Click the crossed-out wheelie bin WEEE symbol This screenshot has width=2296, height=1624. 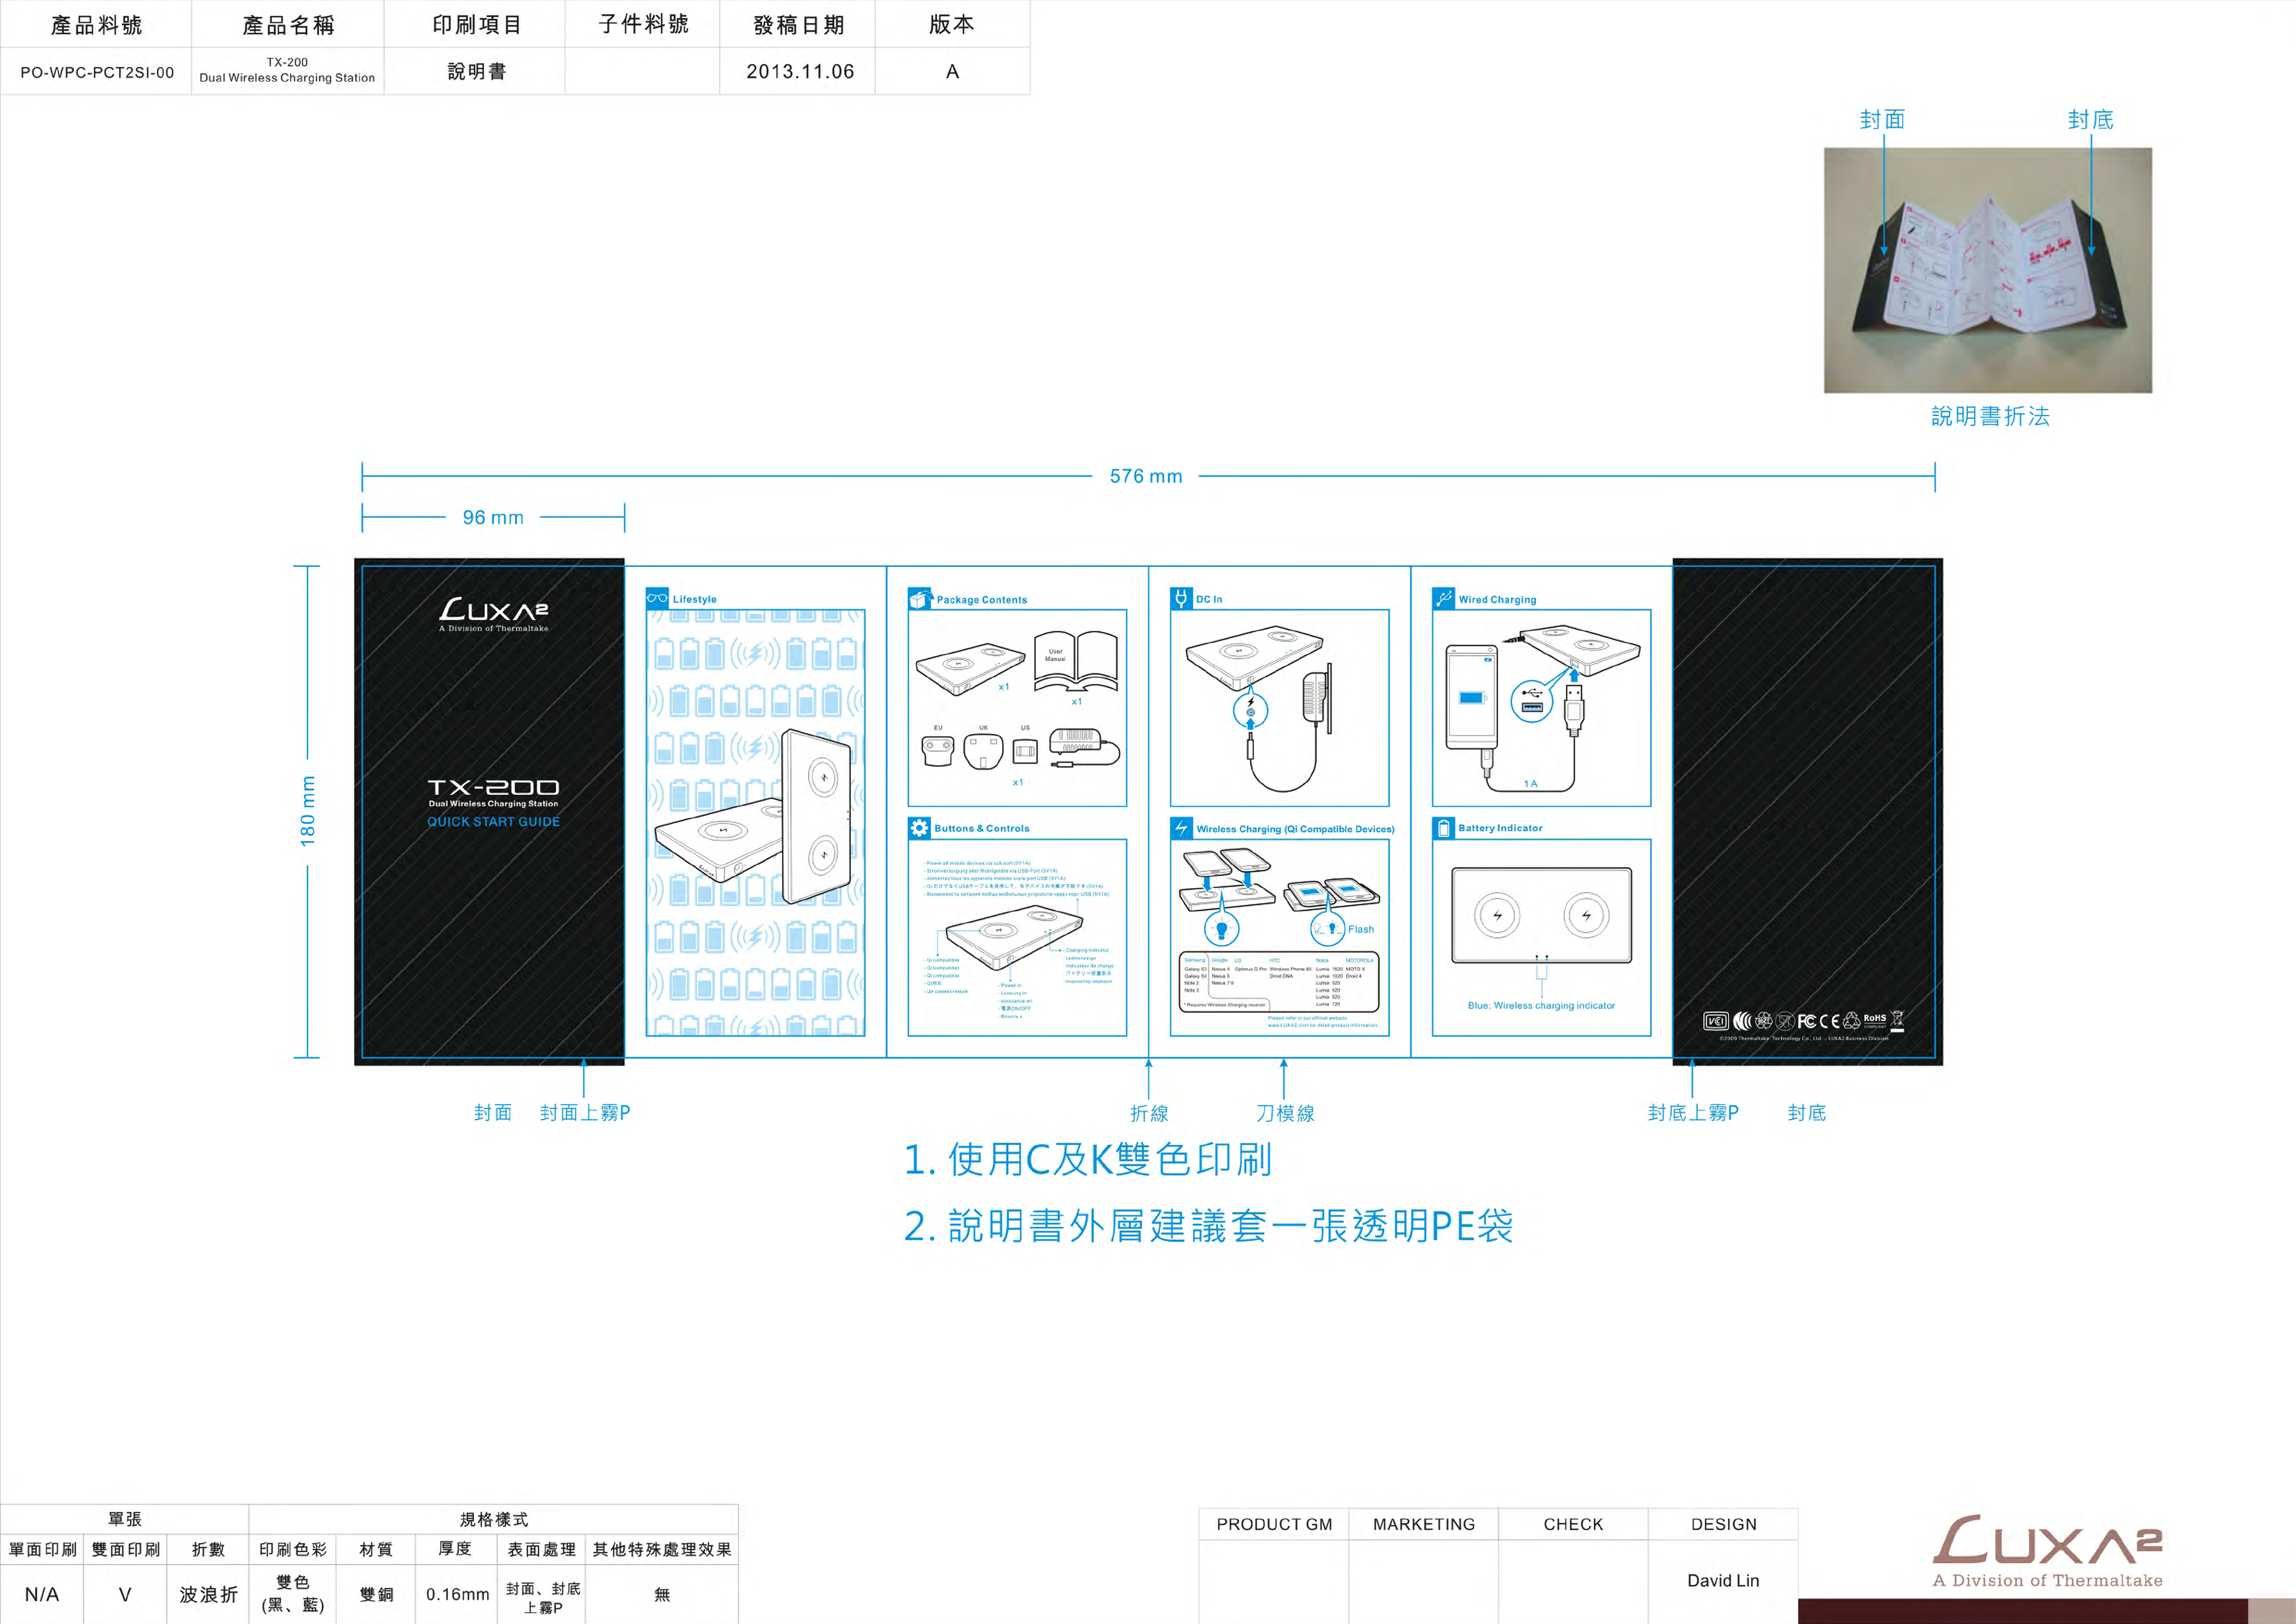click(x=1897, y=1020)
